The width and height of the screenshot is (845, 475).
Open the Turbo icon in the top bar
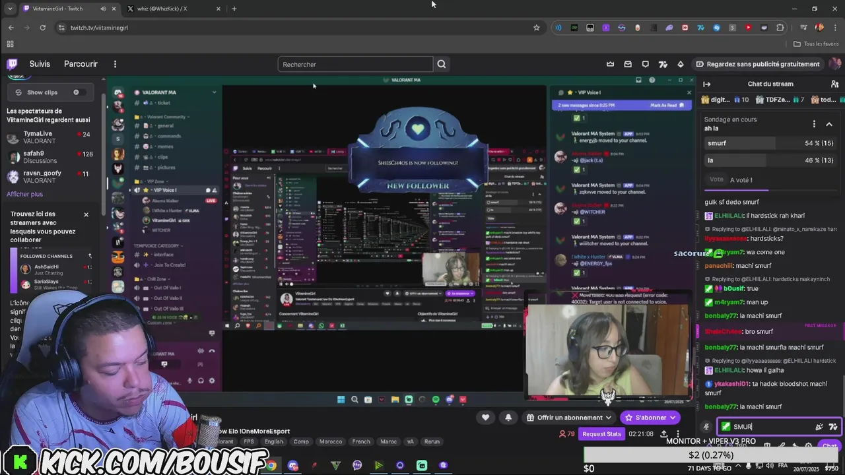coord(663,64)
